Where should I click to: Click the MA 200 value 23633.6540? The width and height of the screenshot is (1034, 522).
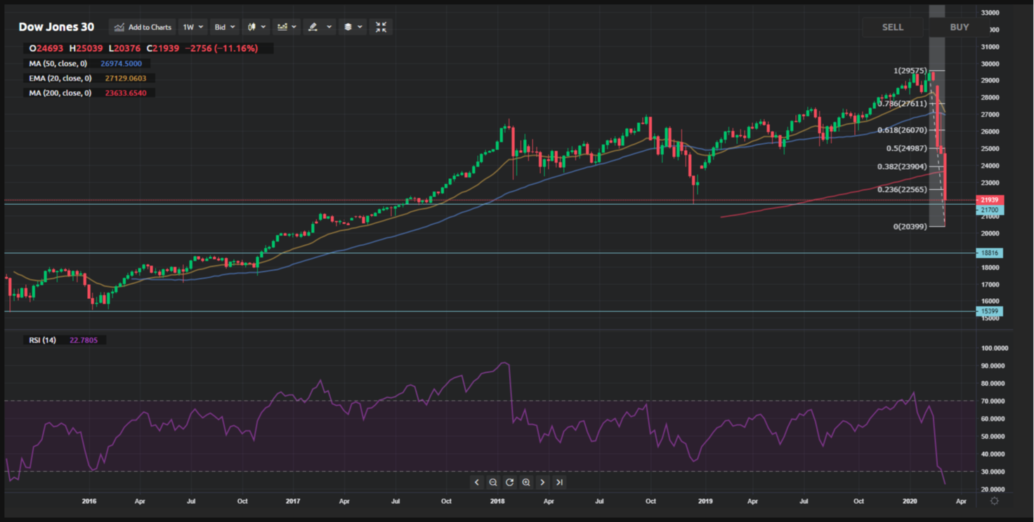[126, 93]
